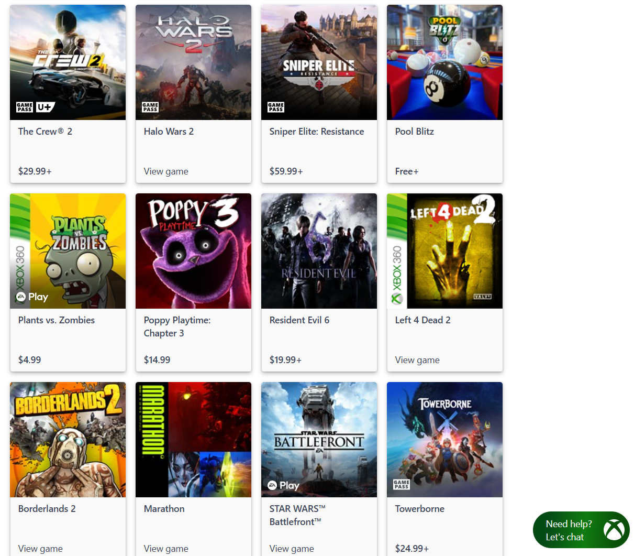Click View game under Battlefront
The image size is (634, 556).
pyautogui.click(x=292, y=549)
